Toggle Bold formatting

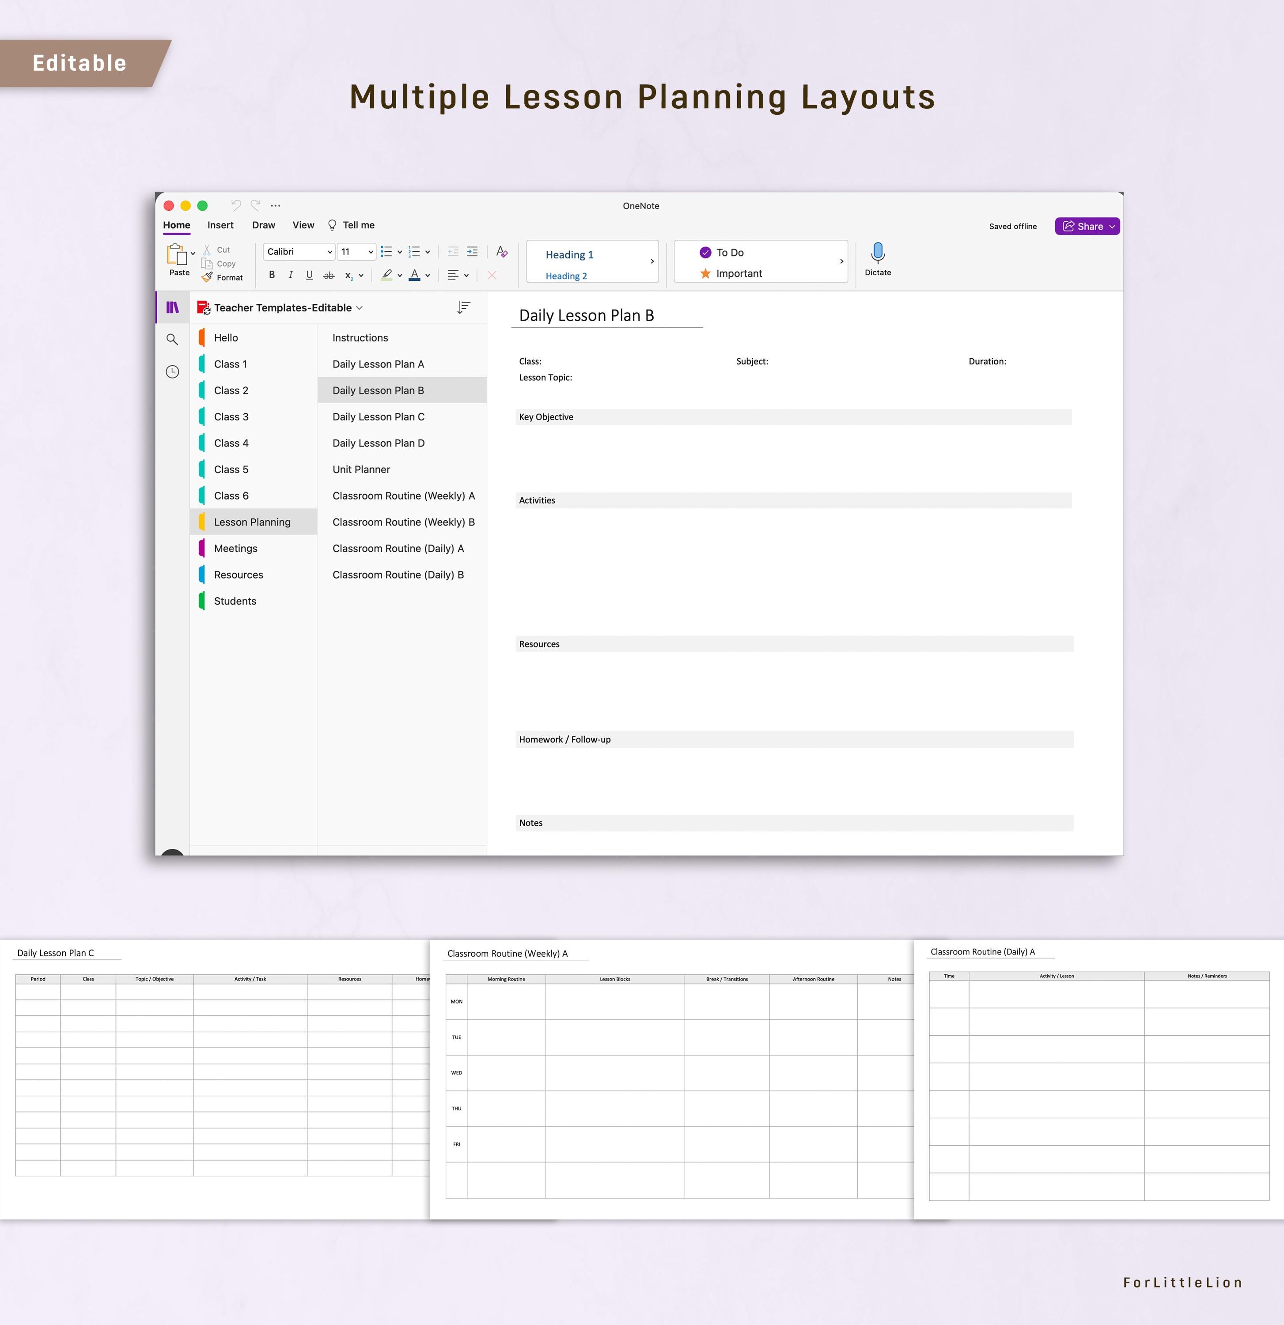[x=272, y=275]
